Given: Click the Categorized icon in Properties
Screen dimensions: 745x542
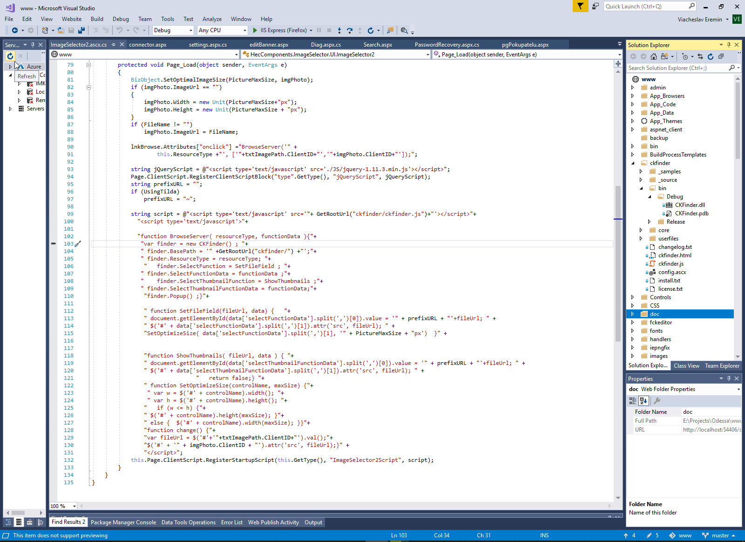Looking at the screenshot, I should pos(633,400).
